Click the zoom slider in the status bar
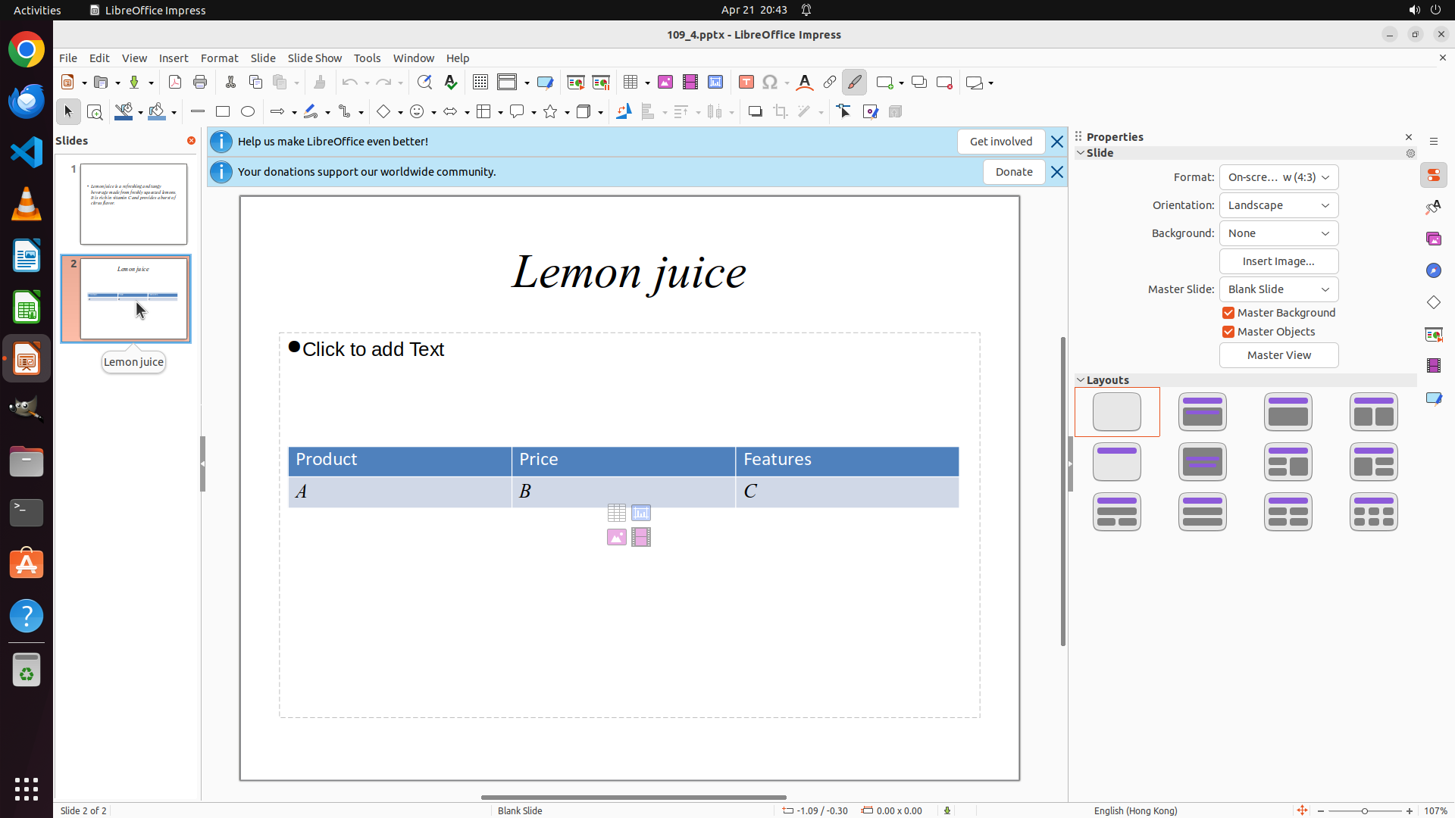1455x818 pixels. click(x=1364, y=810)
